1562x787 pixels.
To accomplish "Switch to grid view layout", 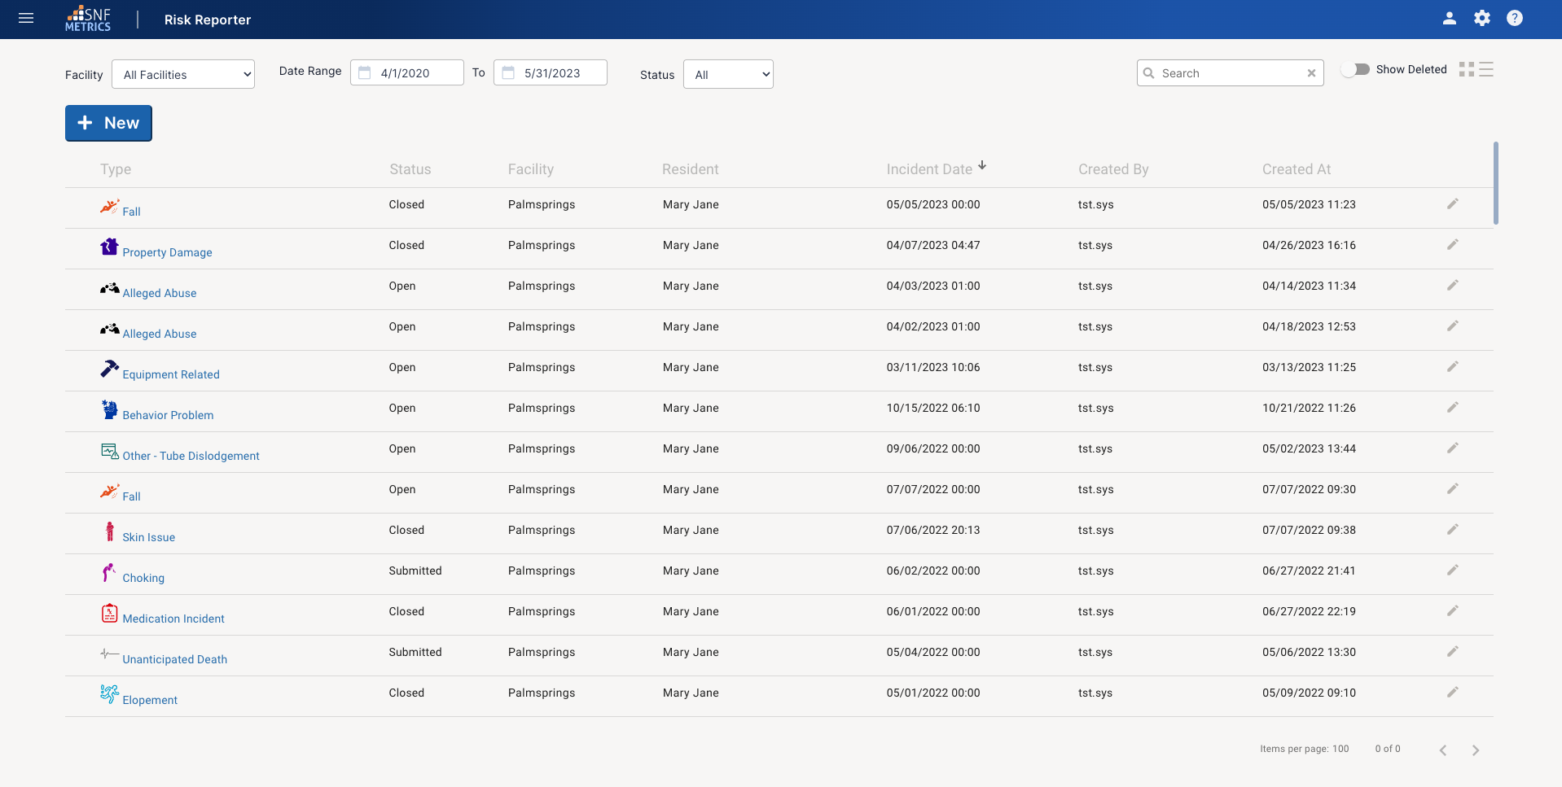I will coord(1466,69).
